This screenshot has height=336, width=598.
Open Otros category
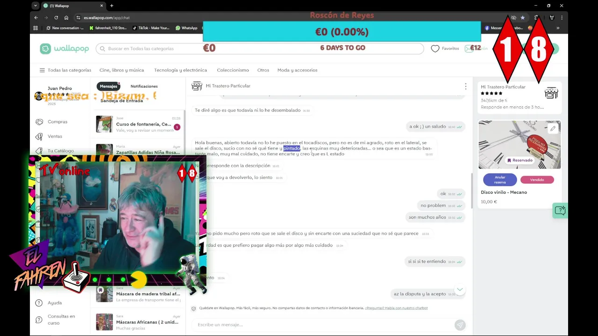pyautogui.click(x=263, y=70)
